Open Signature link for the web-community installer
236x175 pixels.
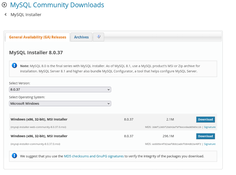tap(210, 127)
